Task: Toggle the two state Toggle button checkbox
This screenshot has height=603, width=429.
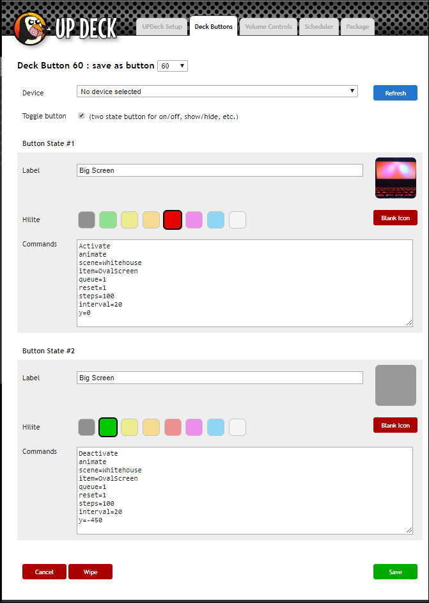Action: 81,117
